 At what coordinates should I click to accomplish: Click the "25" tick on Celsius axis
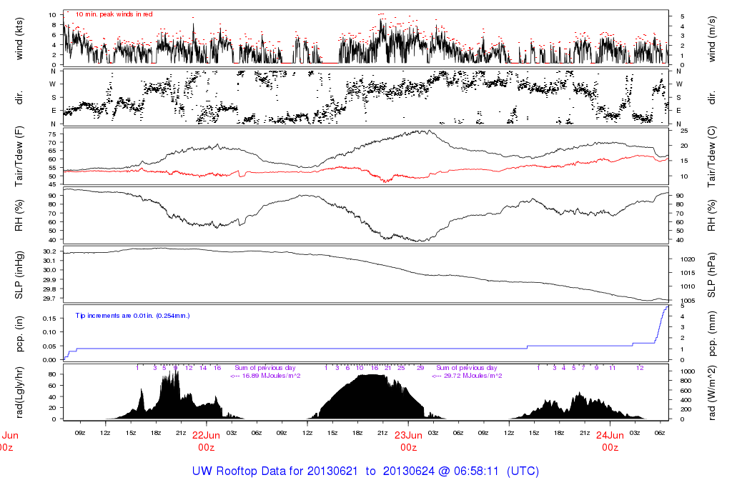point(684,131)
